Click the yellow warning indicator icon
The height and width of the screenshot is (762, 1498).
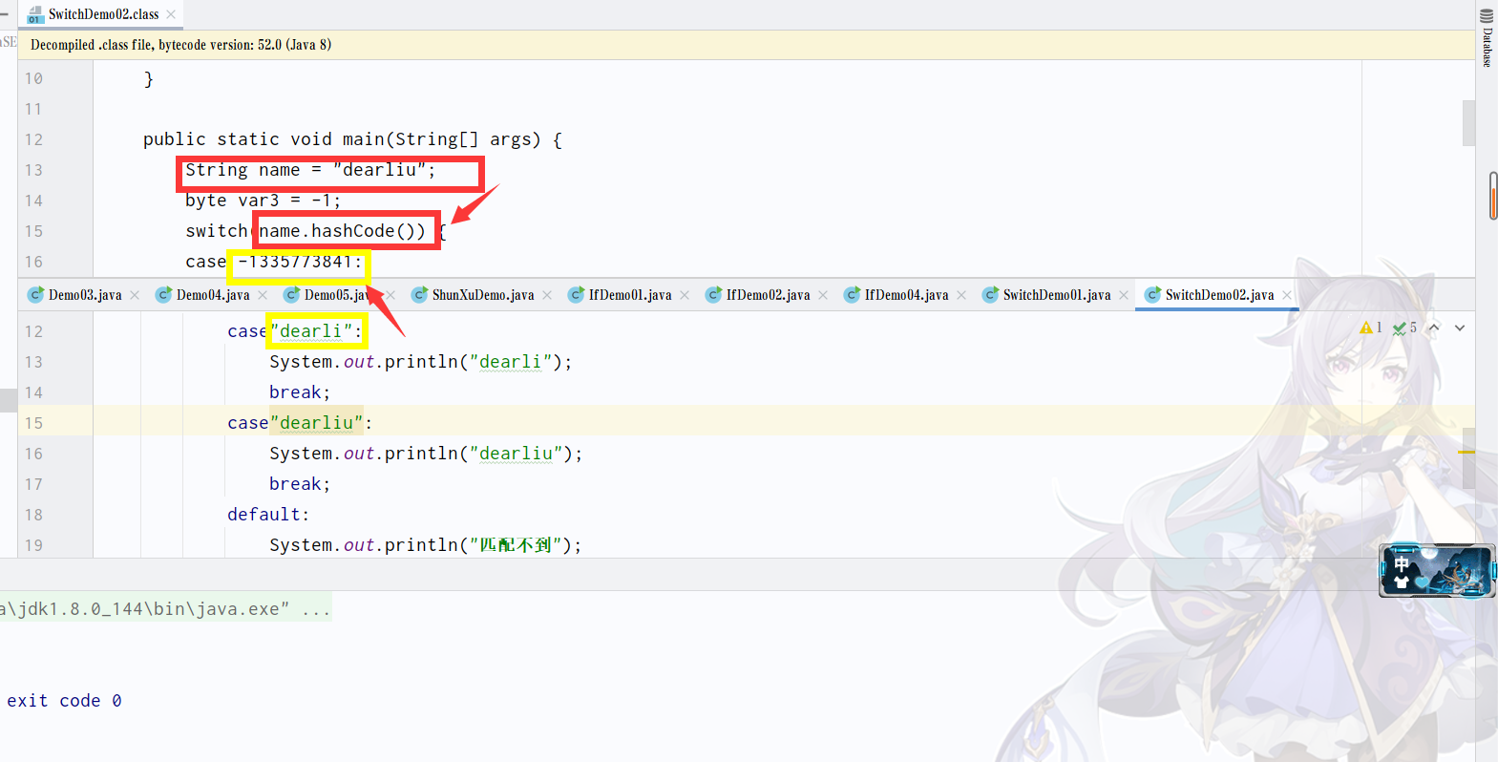(x=1366, y=328)
